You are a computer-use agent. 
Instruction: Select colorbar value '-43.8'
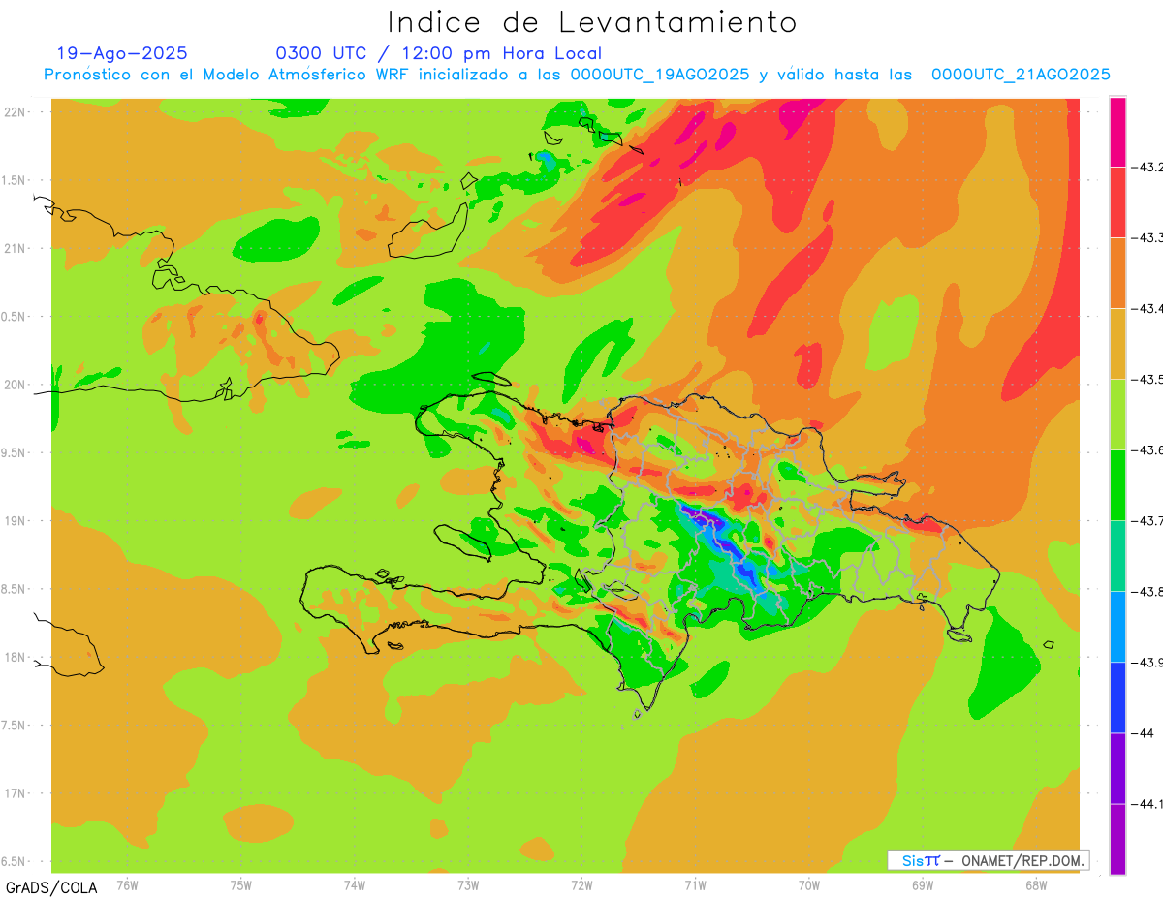coord(1147,592)
